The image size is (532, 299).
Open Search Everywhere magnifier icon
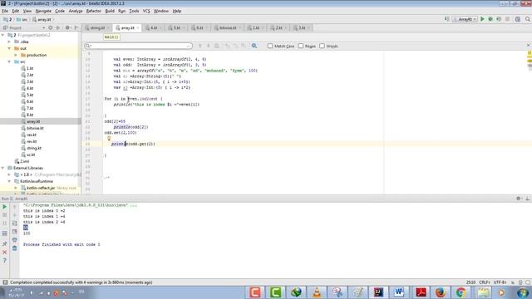coord(528,19)
